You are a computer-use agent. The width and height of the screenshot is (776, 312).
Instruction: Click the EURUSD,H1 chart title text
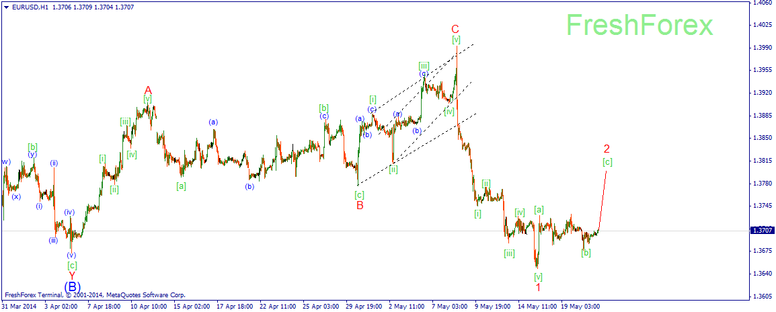coord(26,6)
